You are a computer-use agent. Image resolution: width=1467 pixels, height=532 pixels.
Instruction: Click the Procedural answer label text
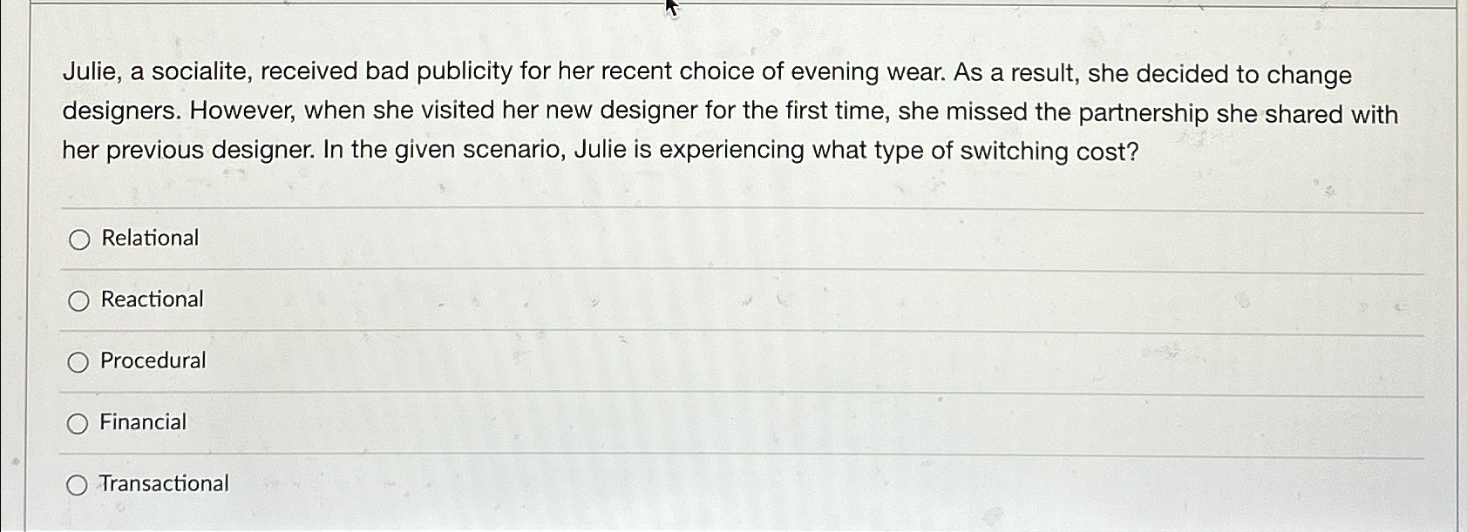pos(152,360)
